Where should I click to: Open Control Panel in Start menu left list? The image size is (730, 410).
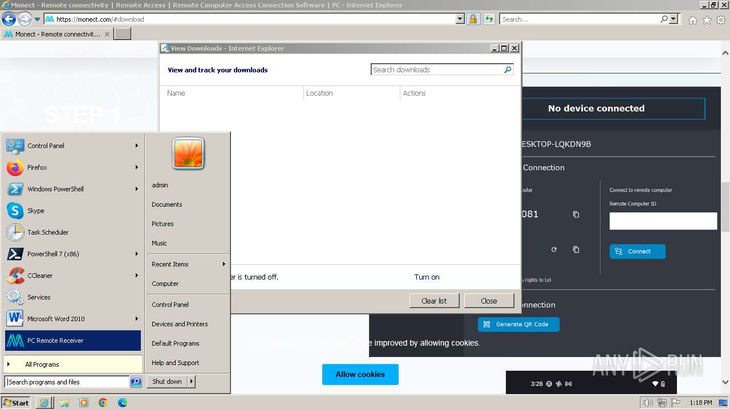click(73, 146)
